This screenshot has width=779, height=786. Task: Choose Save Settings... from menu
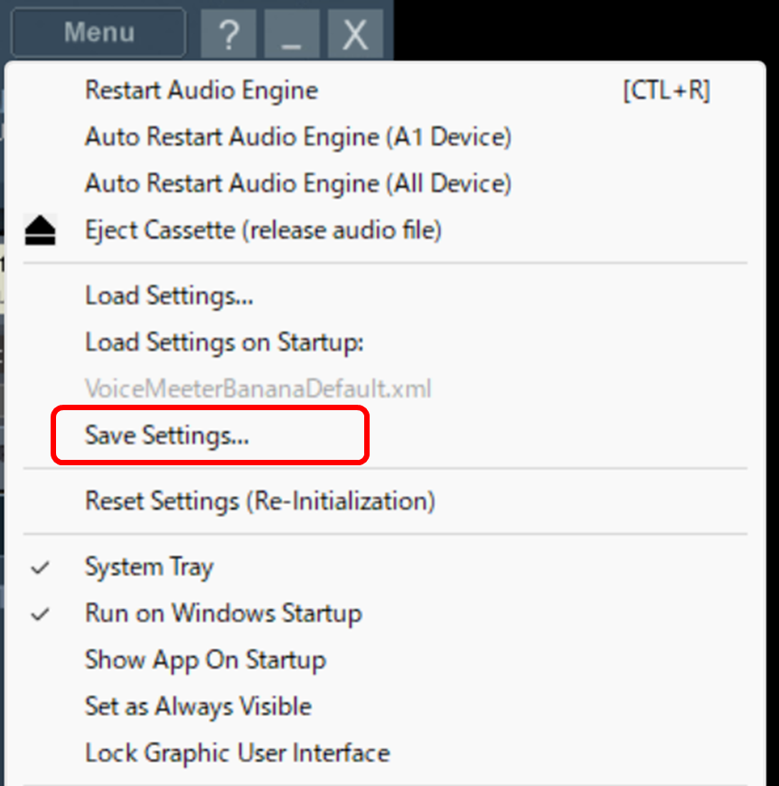(167, 435)
